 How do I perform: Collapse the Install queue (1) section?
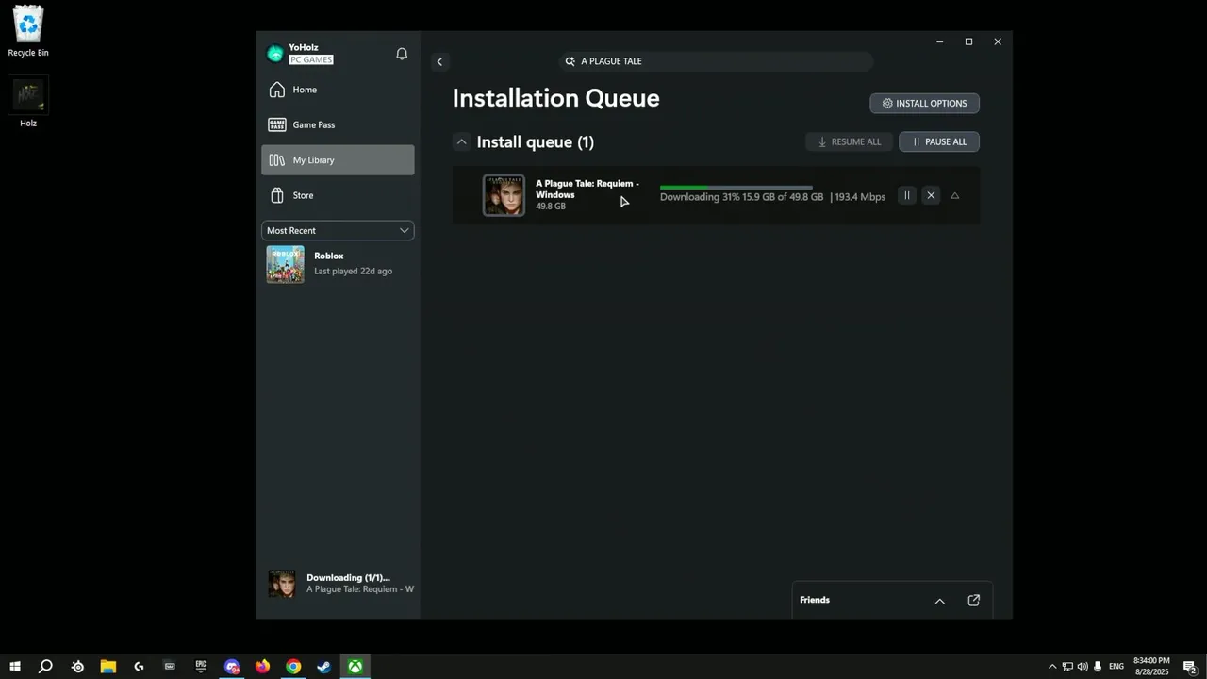461,141
